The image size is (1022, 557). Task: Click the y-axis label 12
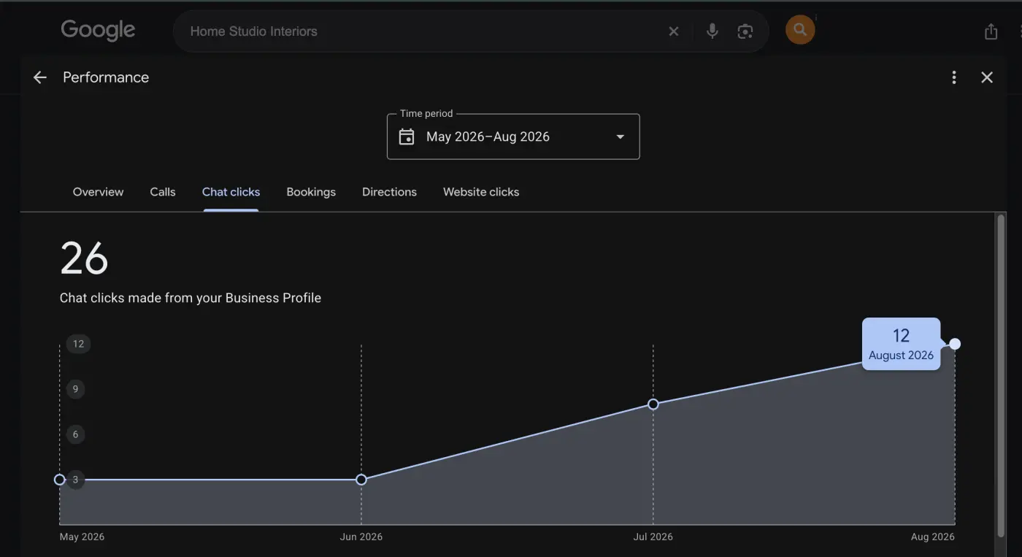coord(78,344)
